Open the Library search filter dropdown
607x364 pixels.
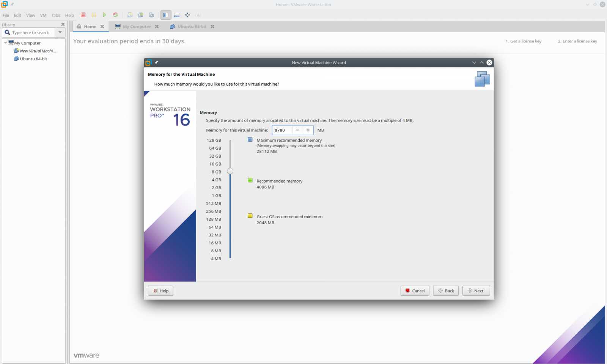(60, 33)
